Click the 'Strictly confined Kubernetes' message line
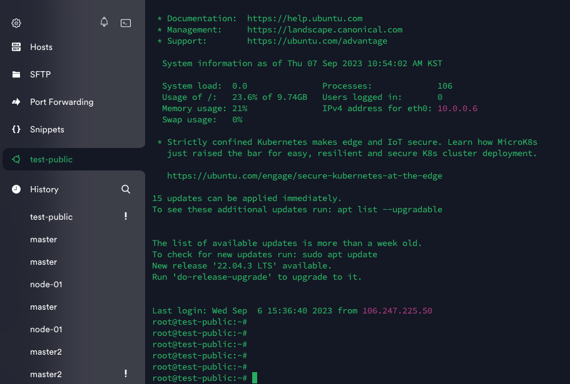 pos(352,142)
